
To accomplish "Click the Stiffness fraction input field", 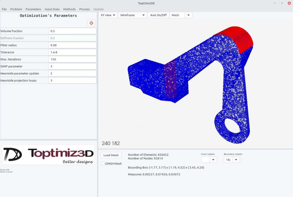I will point(72,38).
